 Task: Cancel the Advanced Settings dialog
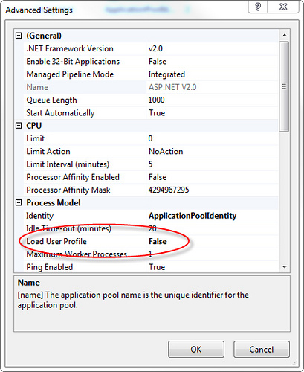coord(262,349)
